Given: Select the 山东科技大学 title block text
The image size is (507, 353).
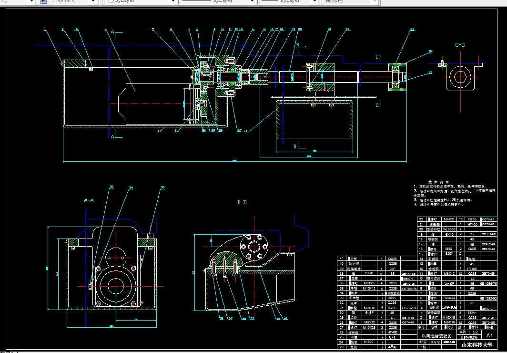Looking at the screenshot, I should tap(477, 345).
